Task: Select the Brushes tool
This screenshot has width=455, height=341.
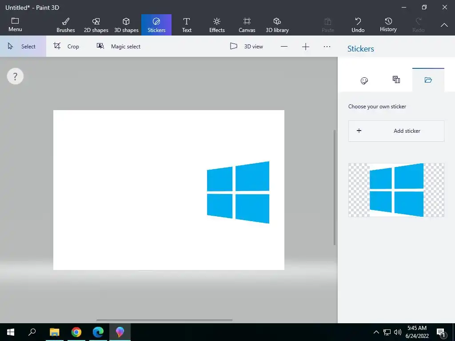Action: pyautogui.click(x=66, y=25)
